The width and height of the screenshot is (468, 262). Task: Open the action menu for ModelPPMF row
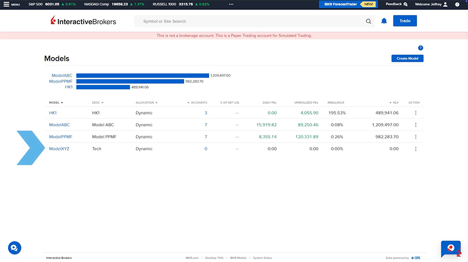pyautogui.click(x=416, y=137)
